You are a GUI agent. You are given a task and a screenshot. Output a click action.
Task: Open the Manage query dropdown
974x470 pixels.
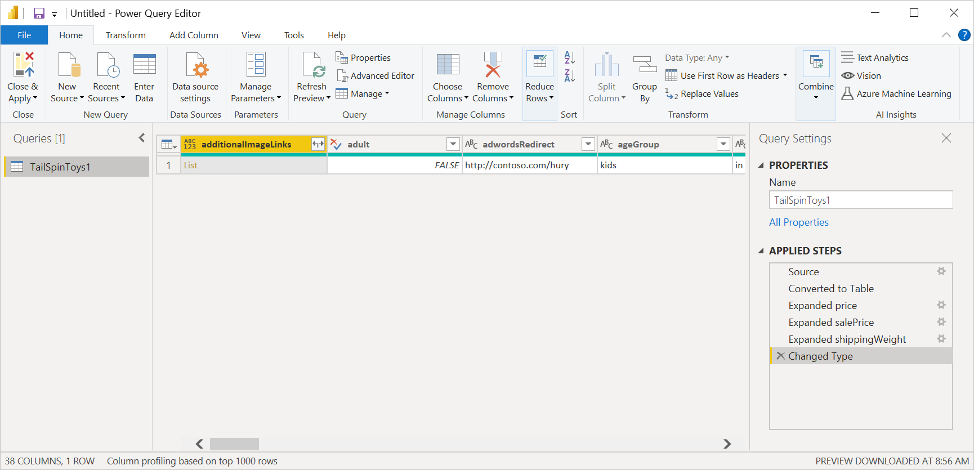(x=363, y=93)
